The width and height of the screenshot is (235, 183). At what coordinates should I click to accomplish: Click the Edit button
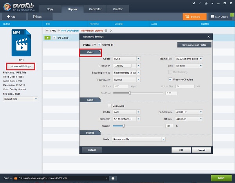pyautogui.click(x=40, y=16)
